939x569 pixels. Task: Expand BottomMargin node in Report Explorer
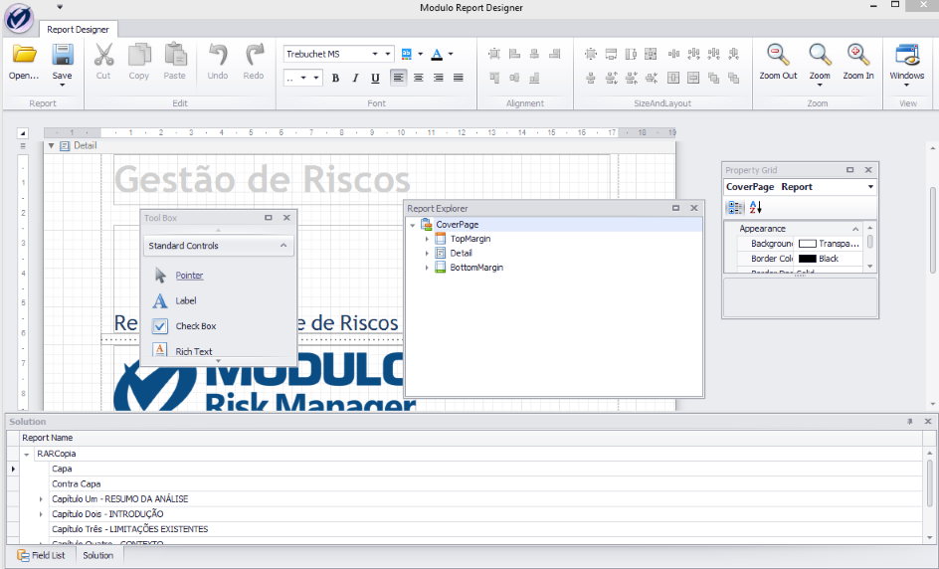[427, 268]
